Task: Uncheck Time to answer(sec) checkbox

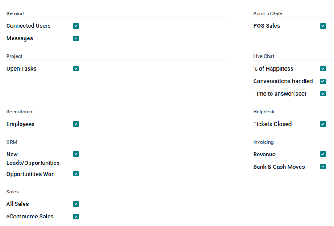Action: point(323,94)
